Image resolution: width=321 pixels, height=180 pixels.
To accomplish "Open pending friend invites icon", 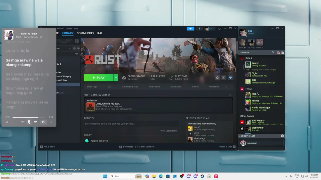I will [x=278, y=52].
